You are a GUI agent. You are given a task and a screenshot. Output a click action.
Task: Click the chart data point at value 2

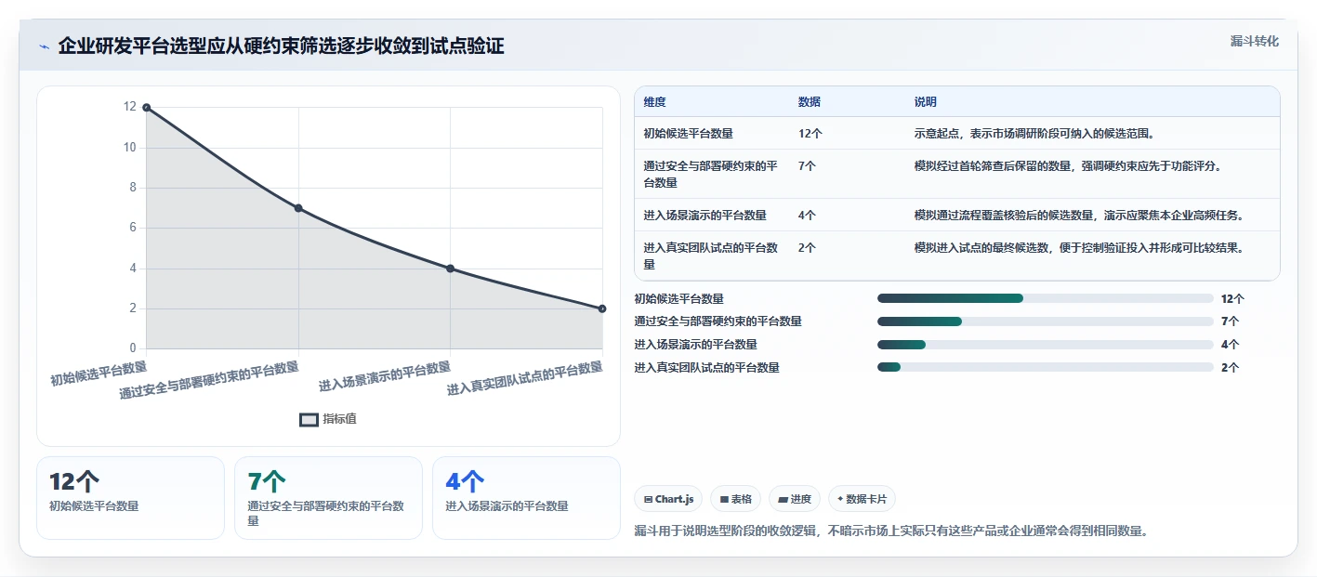[x=602, y=308]
